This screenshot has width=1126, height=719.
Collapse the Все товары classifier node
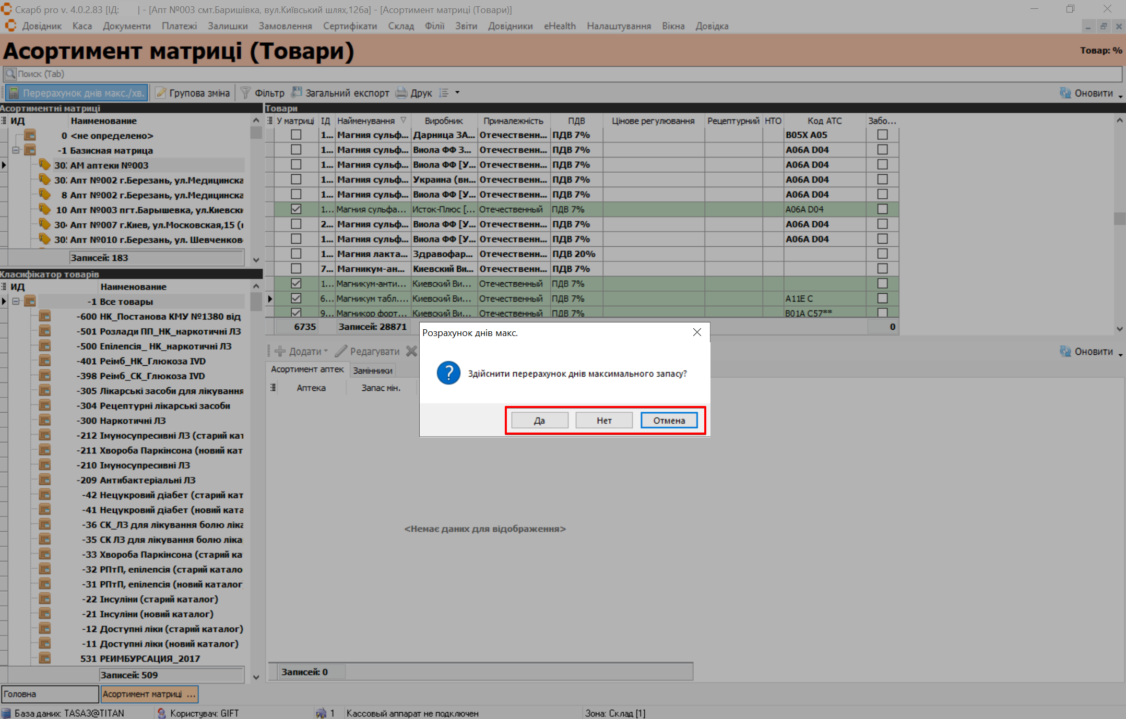[x=16, y=302]
